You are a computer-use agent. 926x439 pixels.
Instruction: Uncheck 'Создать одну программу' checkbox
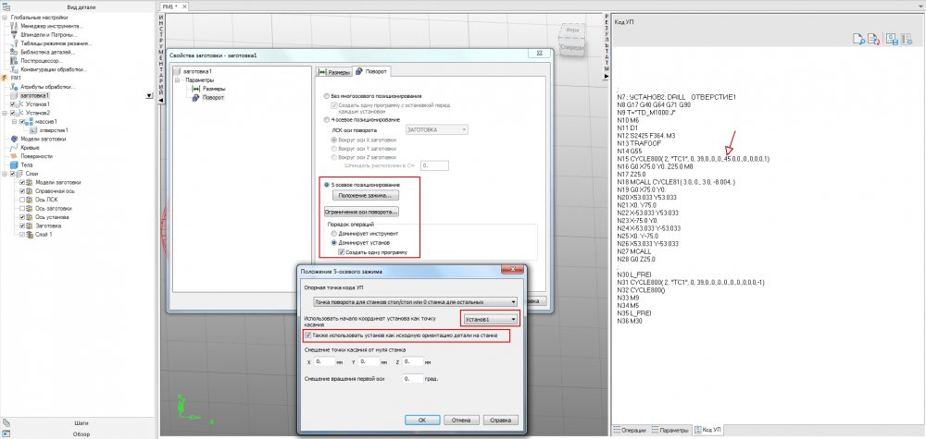[x=342, y=252]
